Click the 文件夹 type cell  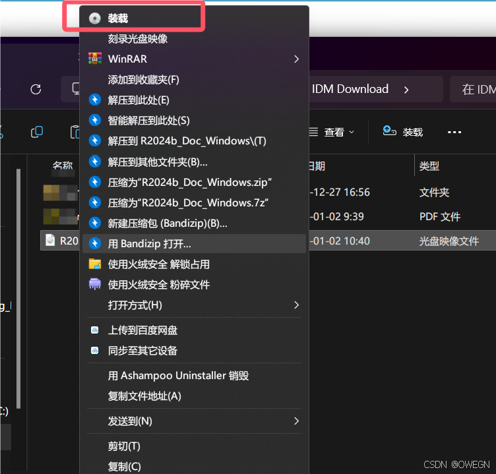434,193
